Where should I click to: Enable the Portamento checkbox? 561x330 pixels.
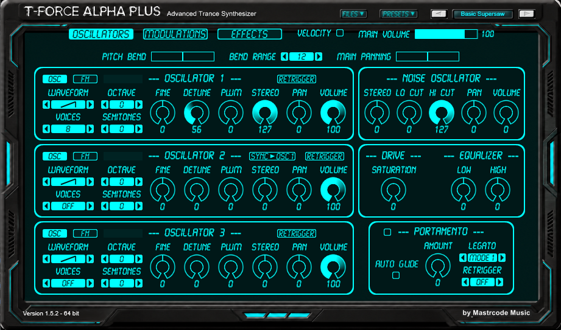pyautogui.click(x=387, y=232)
